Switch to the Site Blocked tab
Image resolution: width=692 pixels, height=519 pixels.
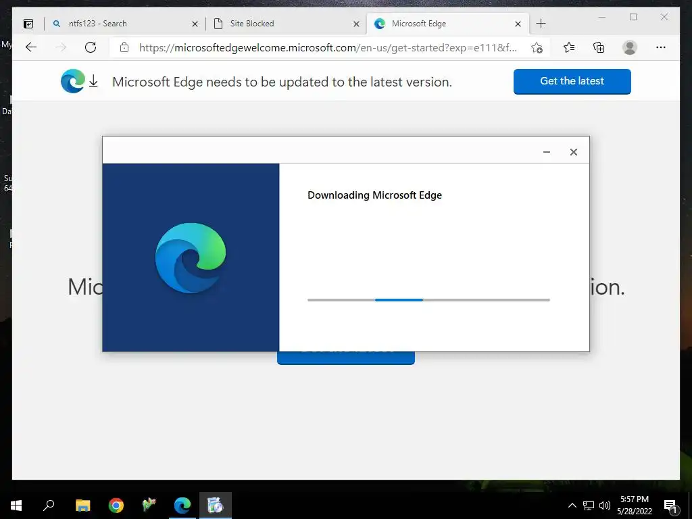(286, 24)
